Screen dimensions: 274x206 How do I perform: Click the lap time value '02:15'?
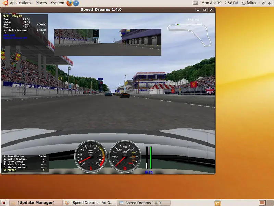pos(26,27)
